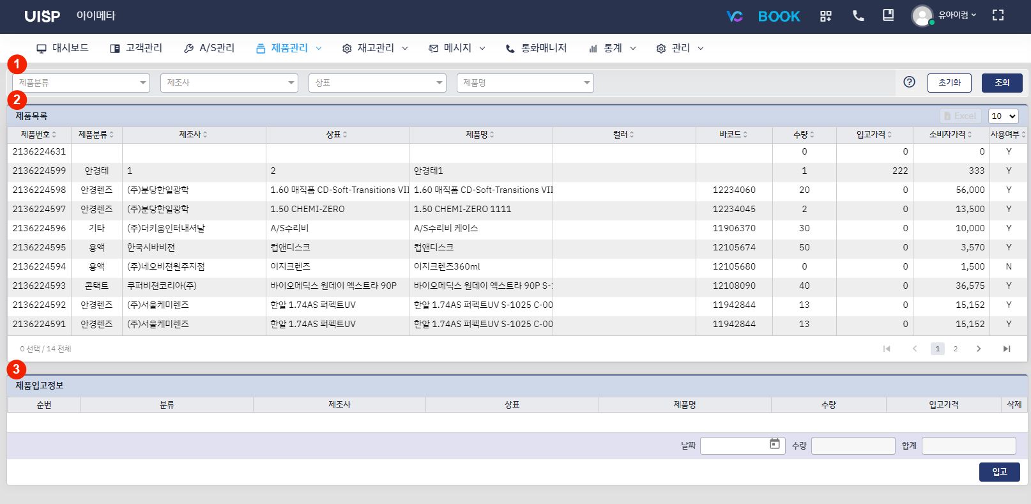The width and height of the screenshot is (1031, 504).
Task: Open the 상표 filter dropdown
Action: [x=378, y=83]
